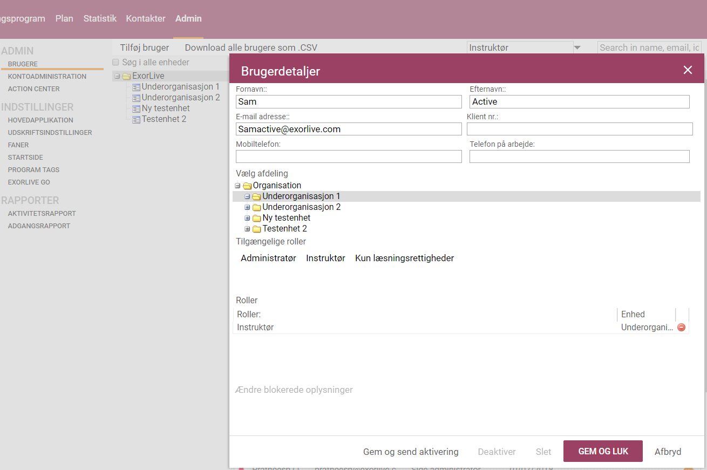
Task: Open Adgangsrapport report
Action: (x=39, y=226)
